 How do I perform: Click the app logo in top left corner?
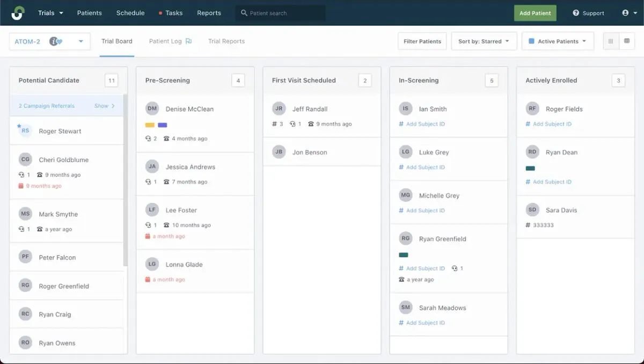[x=18, y=12]
